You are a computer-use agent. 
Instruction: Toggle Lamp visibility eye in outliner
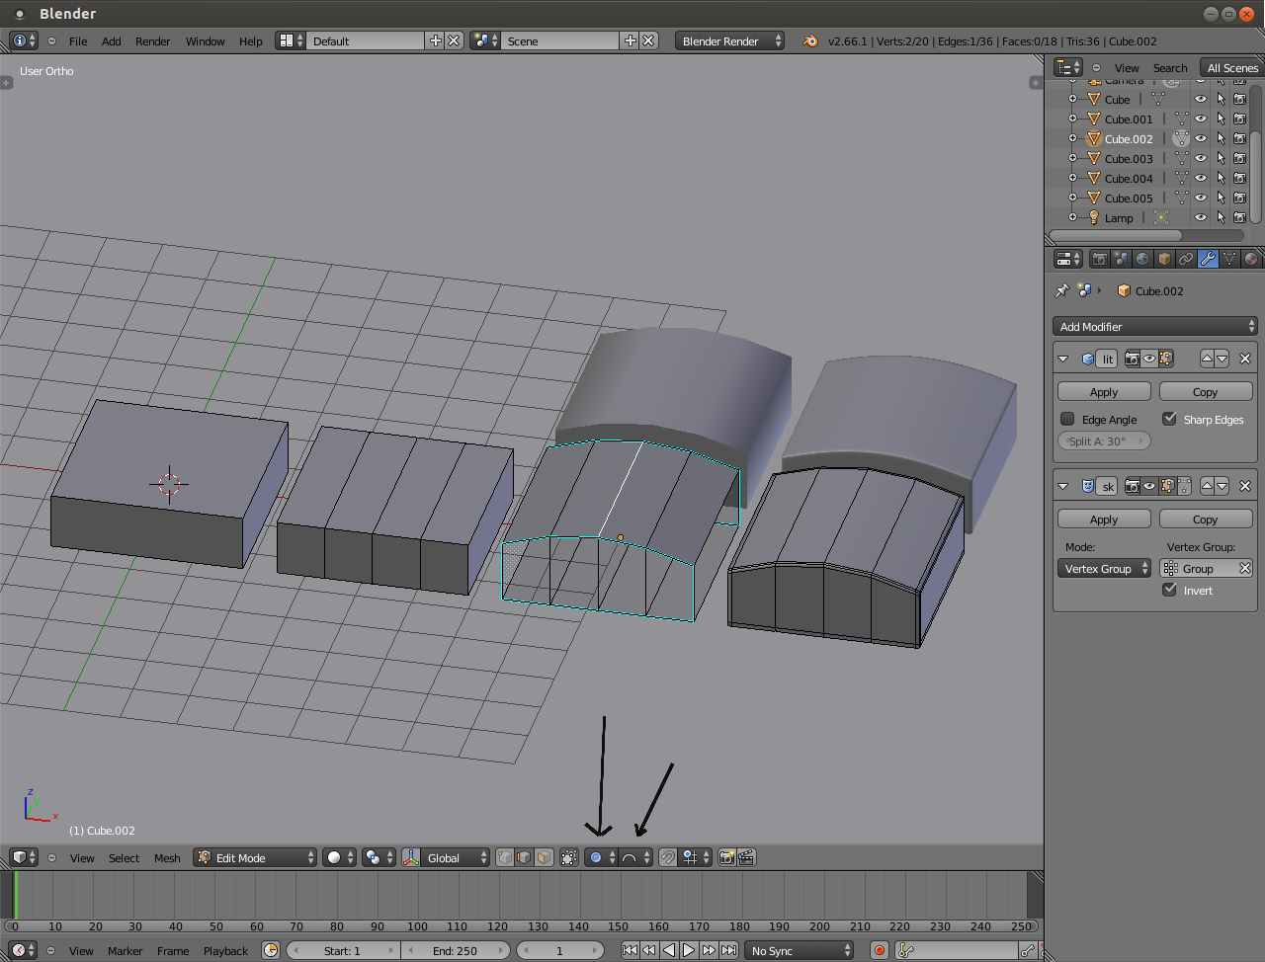(x=1201, y=217)
